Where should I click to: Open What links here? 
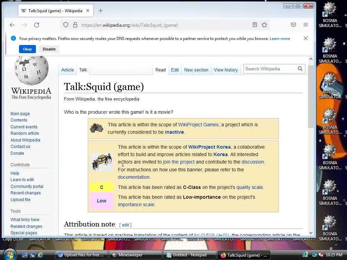(x=25, y=219)
